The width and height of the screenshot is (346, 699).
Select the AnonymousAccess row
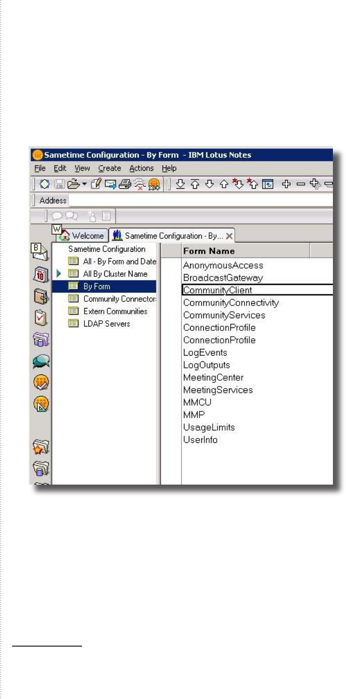(257, 265)
